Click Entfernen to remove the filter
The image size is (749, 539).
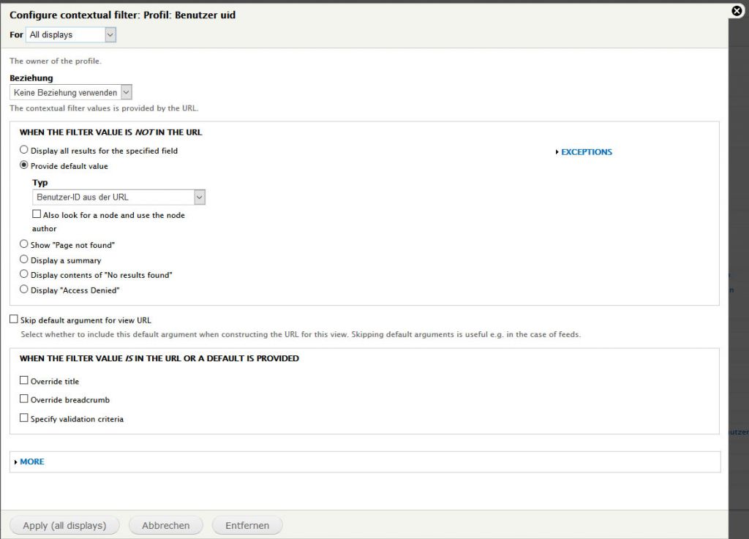246,525
